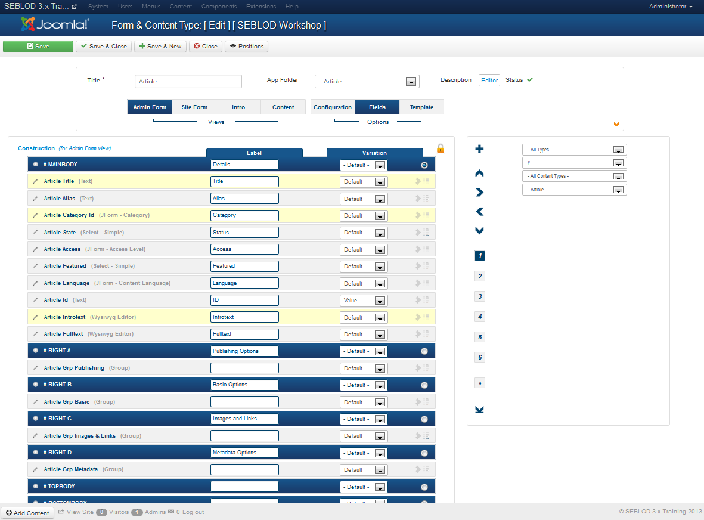
Task: Open the System menu
Action: 98,7
